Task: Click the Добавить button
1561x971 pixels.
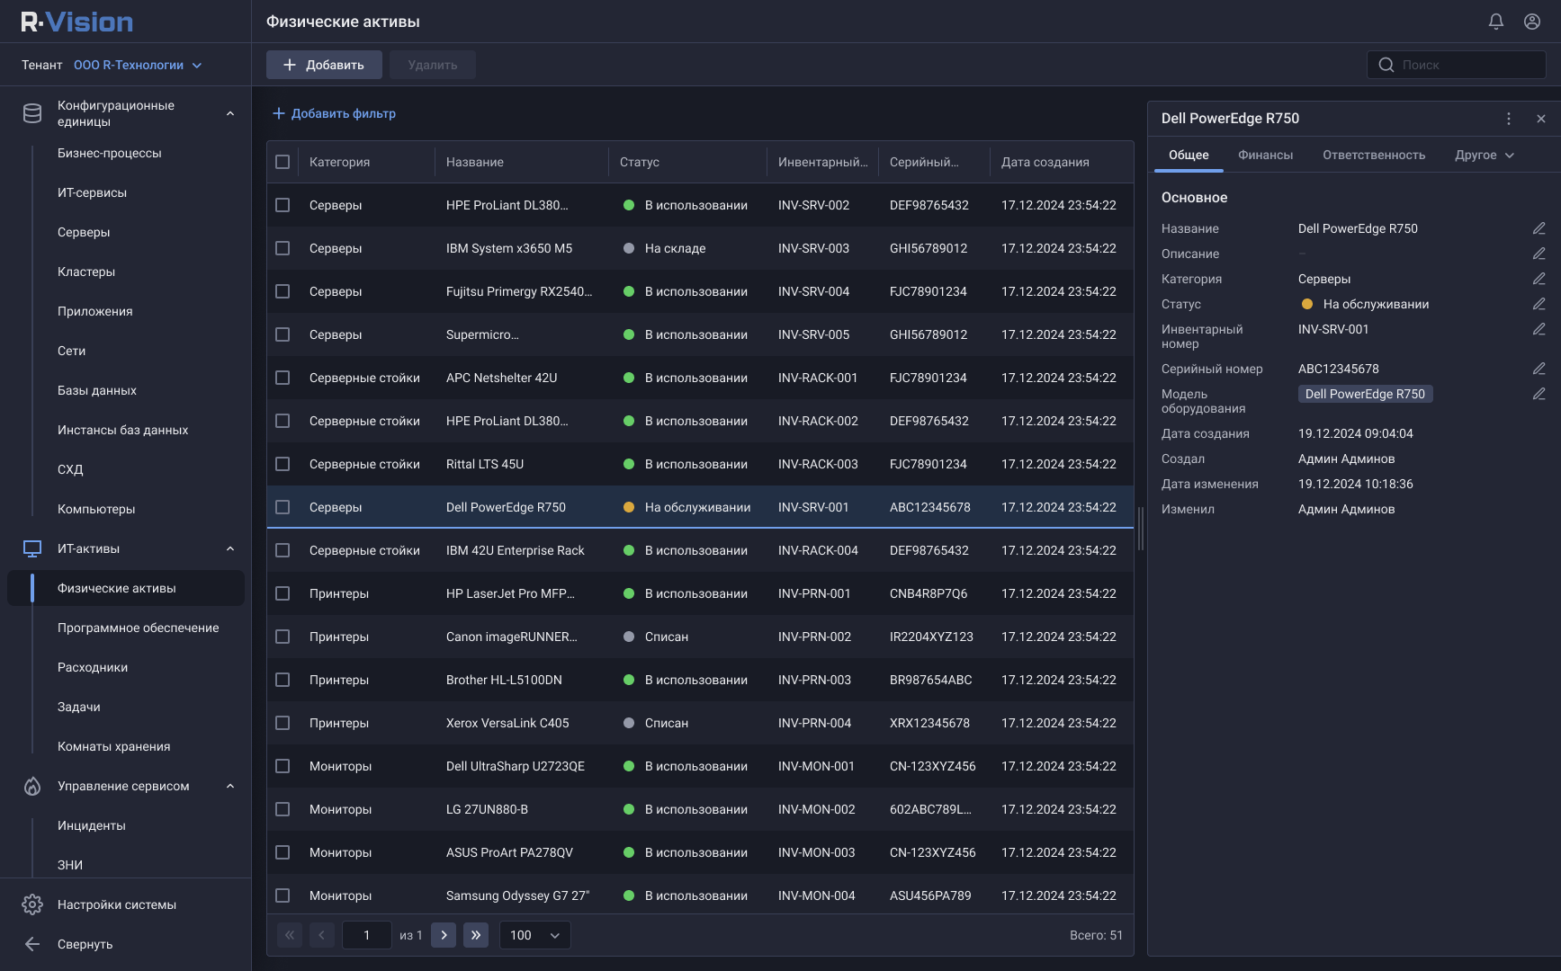Action: point(324,65)
